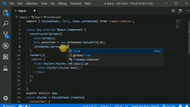Click 'Animated.ValueXY' on line 7
This screenshot has width=190, height=107.
[x=81, y=42]
